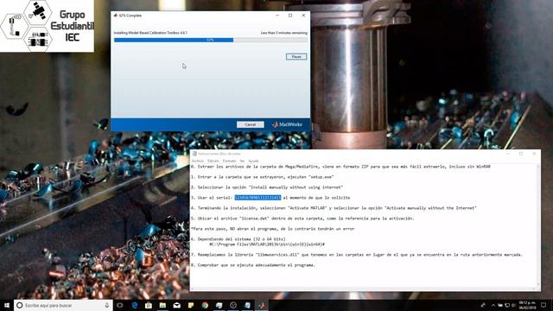Pause the MATLAB toolbox installation
Screen dimensions: 553x311
pos(296,56)
